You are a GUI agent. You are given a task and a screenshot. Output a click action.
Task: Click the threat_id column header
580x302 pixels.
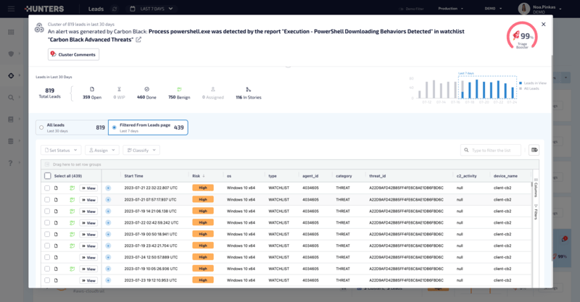tap(377, 176)
